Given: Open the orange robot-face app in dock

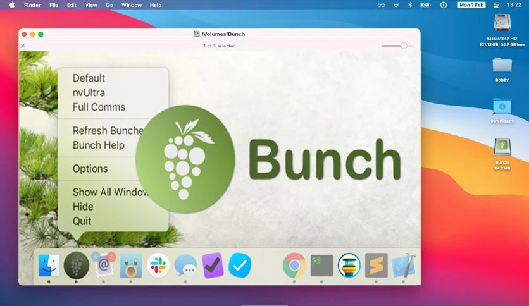Looking at the screenshot, I should [x=131, y=266].
